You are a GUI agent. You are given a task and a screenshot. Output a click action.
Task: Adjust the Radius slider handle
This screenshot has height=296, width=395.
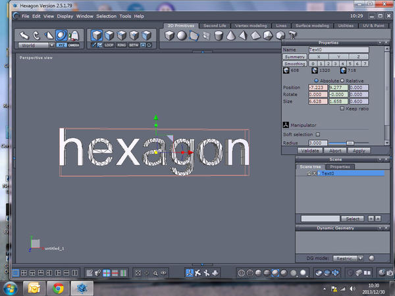[x=350, y=143]
